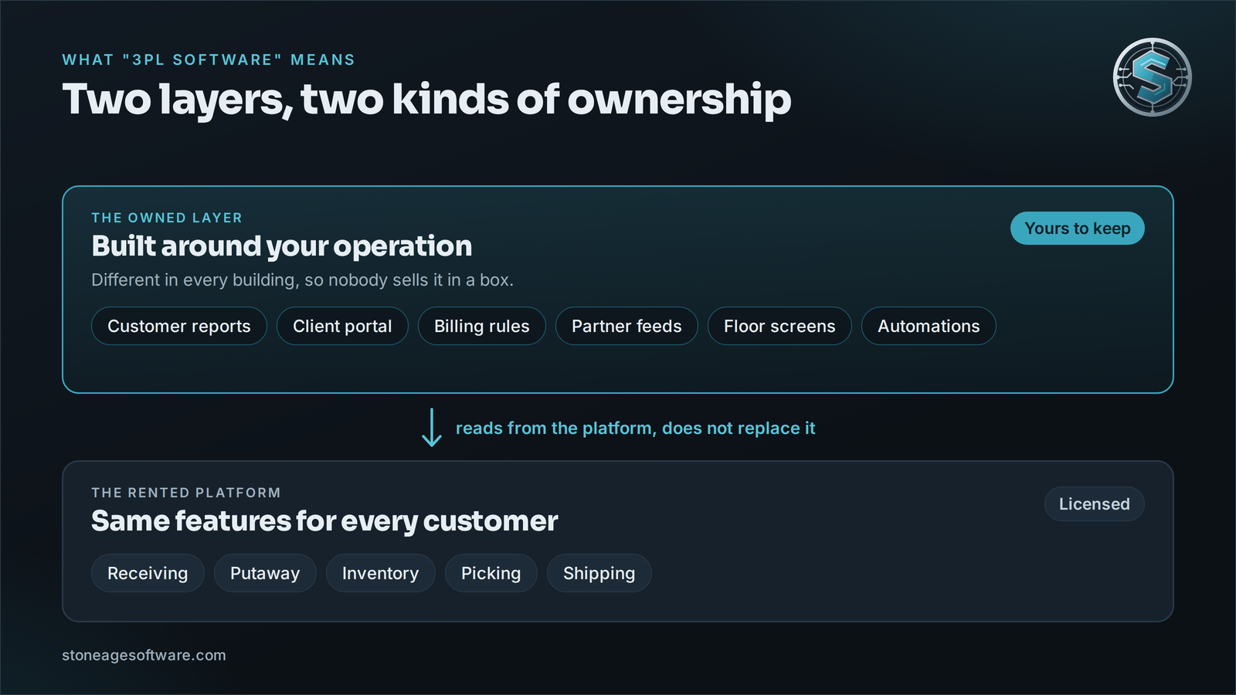Click the Picking pill
This screenshot has height=695, width=1236.
(491, 573)
